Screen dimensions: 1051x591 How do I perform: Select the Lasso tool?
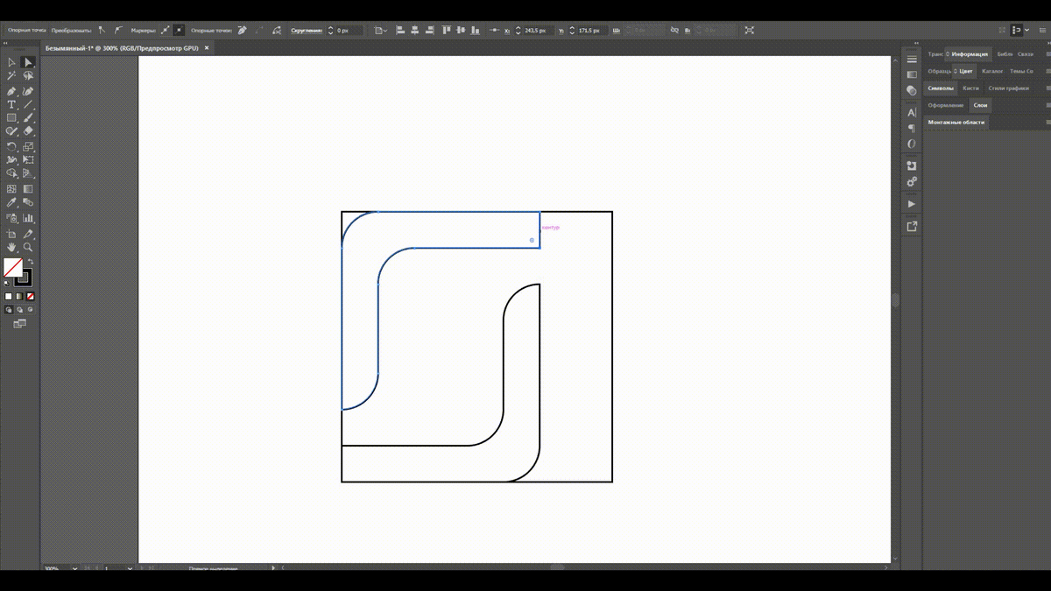pyautogui.click(x=28, y=76)
